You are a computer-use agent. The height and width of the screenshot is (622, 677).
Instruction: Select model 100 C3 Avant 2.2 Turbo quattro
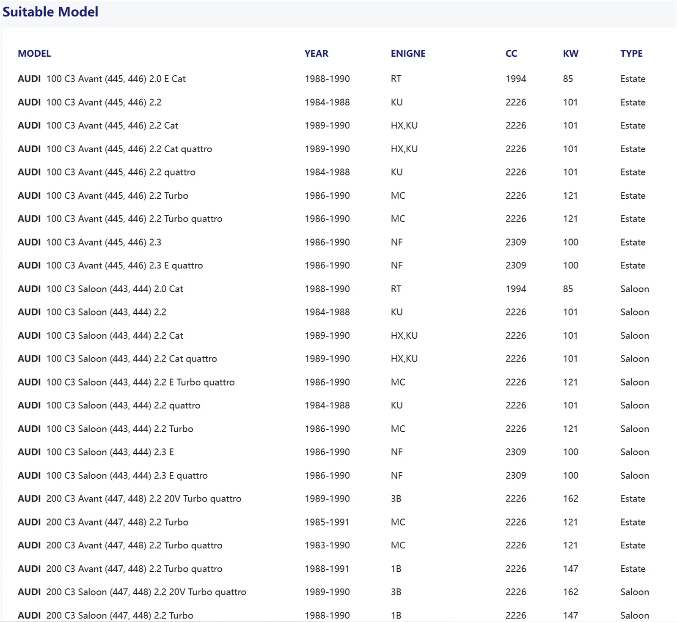pos(120,219)
